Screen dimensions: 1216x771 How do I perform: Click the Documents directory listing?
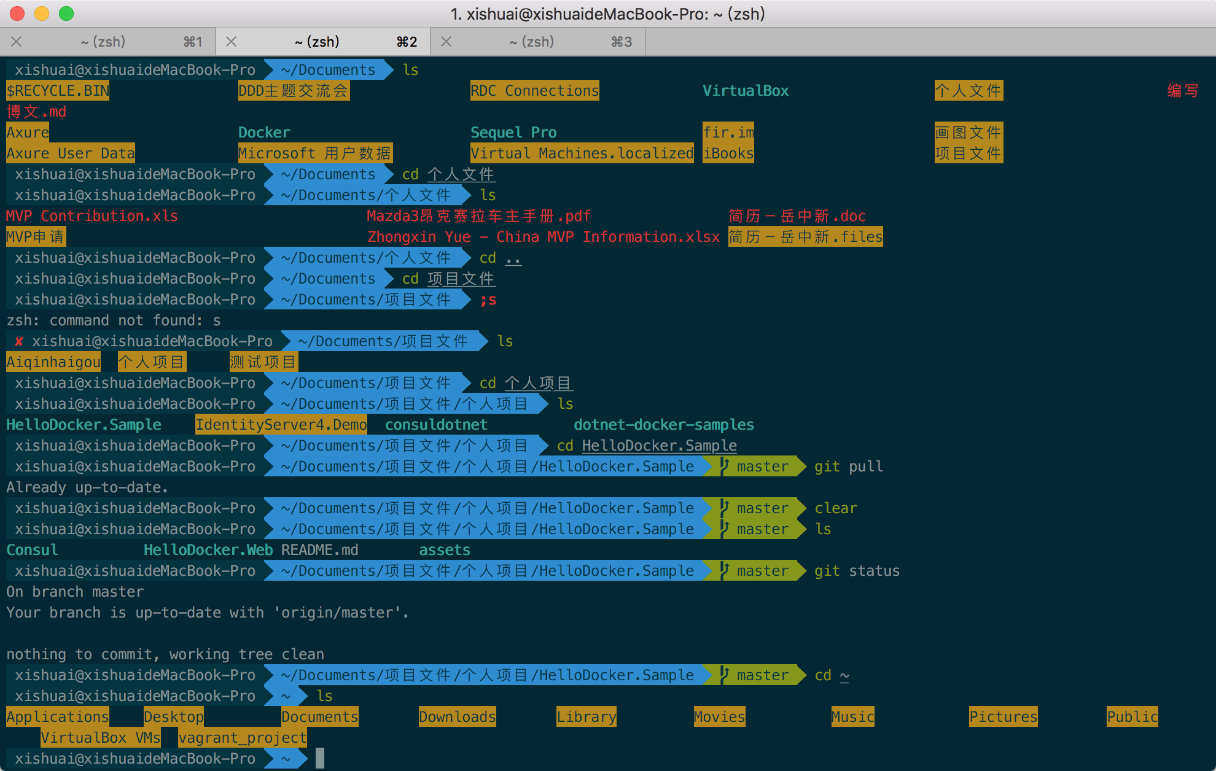pos(318,716)
